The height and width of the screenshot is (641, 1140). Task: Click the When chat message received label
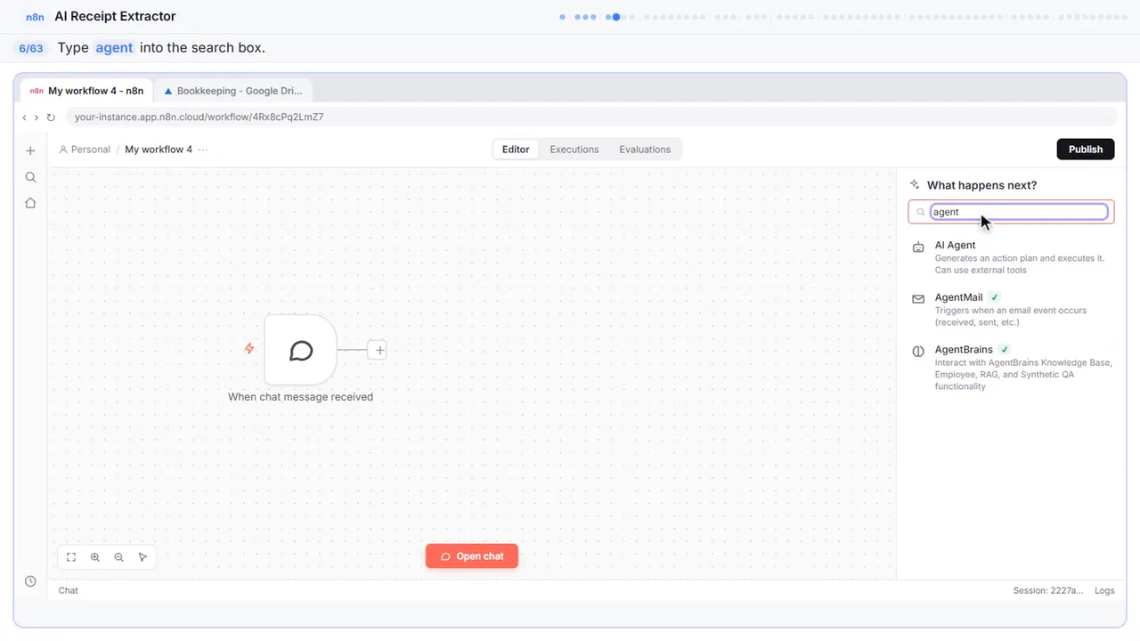[300, 397]
